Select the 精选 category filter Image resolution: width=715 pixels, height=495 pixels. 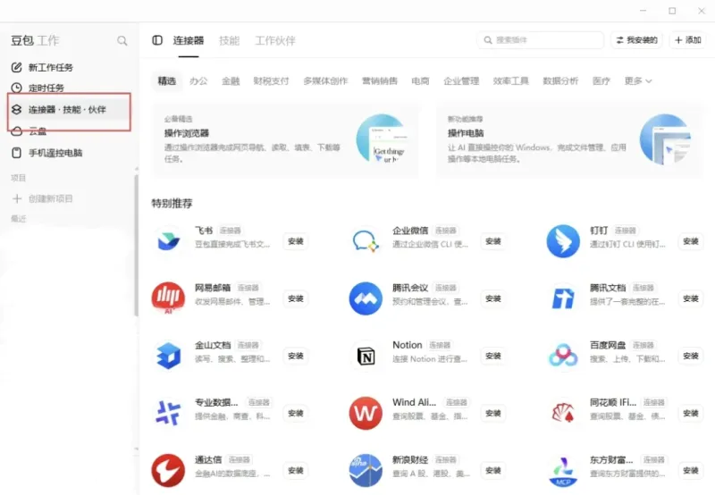(166, 80)
